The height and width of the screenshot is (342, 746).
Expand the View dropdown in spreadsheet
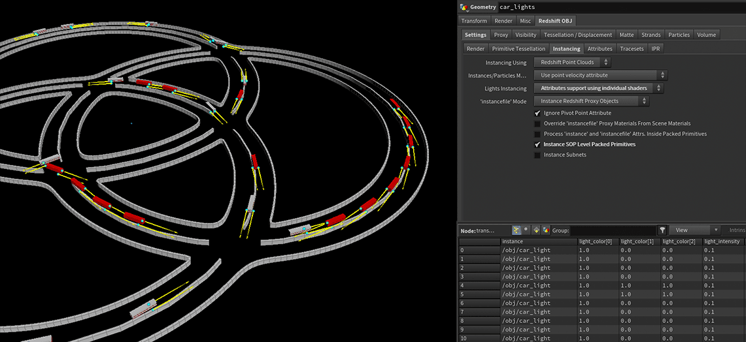(696, 230)
